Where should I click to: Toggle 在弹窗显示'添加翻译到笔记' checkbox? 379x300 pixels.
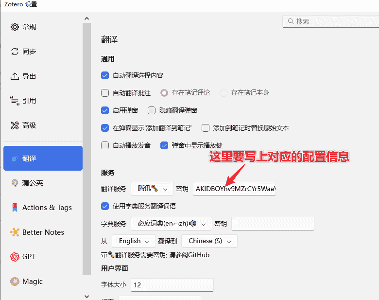tap(105, 128)
